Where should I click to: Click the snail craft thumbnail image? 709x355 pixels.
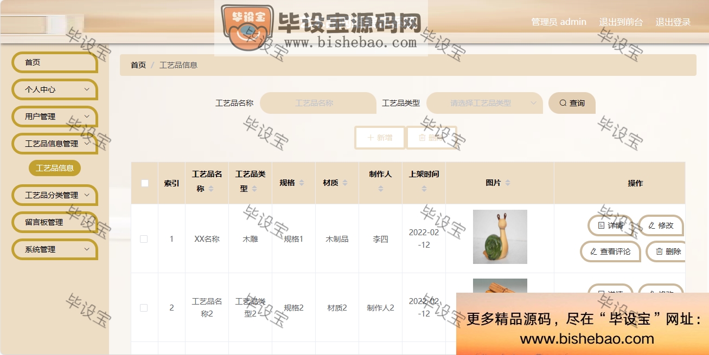pos(500,237)
